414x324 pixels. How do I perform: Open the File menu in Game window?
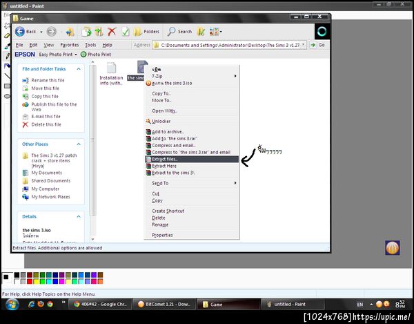click(19, 45)
